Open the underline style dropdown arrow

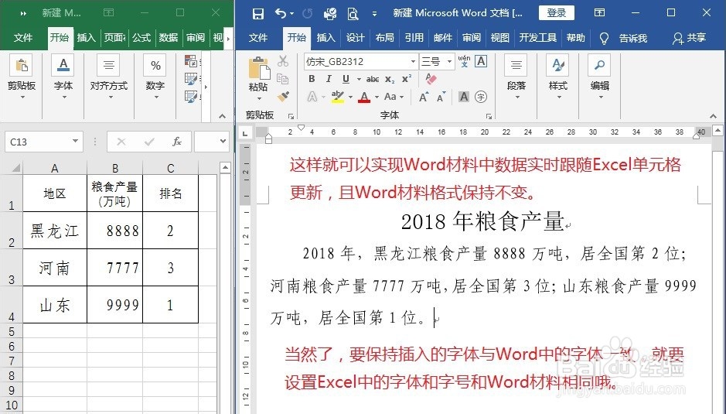[359, 79]
